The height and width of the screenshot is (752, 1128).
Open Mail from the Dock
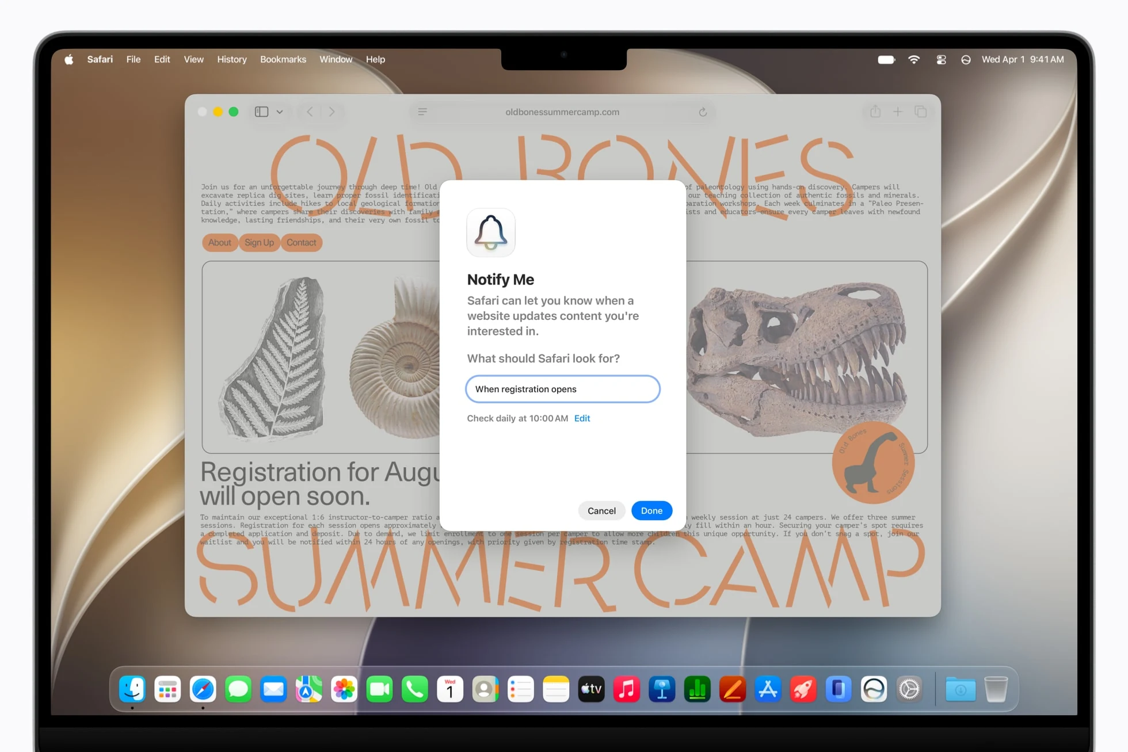point(273,689)
